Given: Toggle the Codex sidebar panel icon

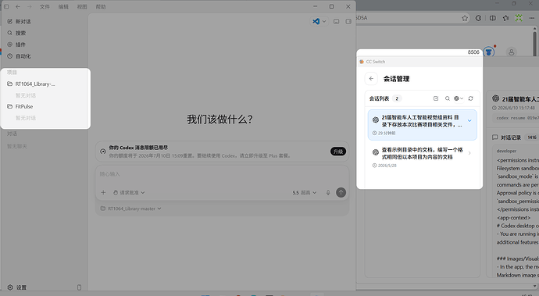Looking at the screenshot, I should tap(6, 6).
